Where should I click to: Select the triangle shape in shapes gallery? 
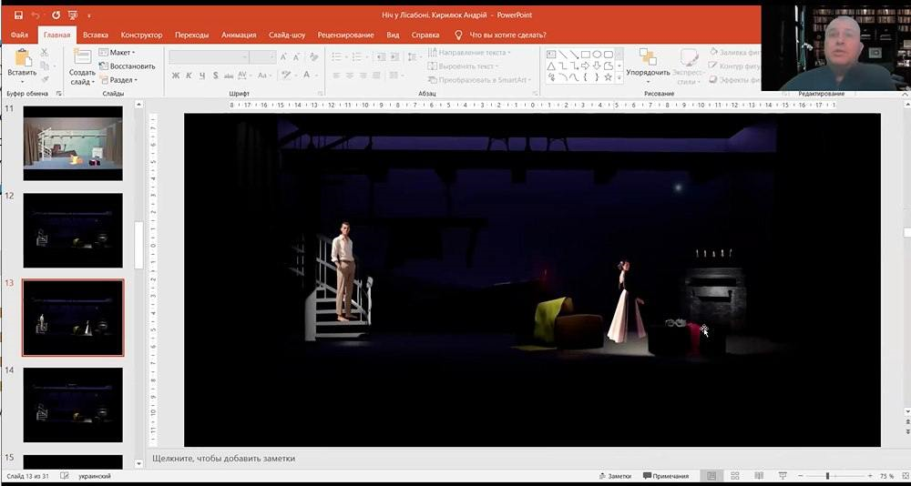pos(551,66)
